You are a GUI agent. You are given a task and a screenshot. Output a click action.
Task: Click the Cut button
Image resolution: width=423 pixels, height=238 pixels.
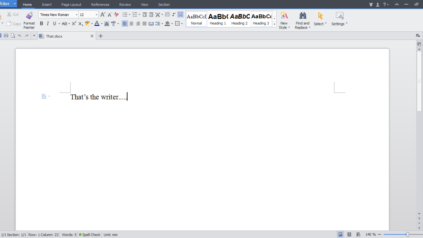(13, 14)
